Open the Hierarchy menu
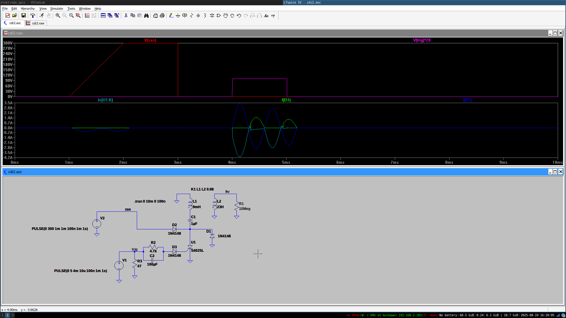566x318 pixels. [x=28, y=9]
